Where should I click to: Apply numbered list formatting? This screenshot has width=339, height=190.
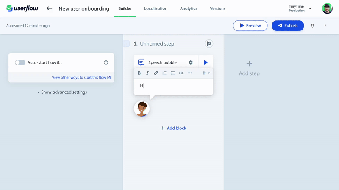point(164,73)
